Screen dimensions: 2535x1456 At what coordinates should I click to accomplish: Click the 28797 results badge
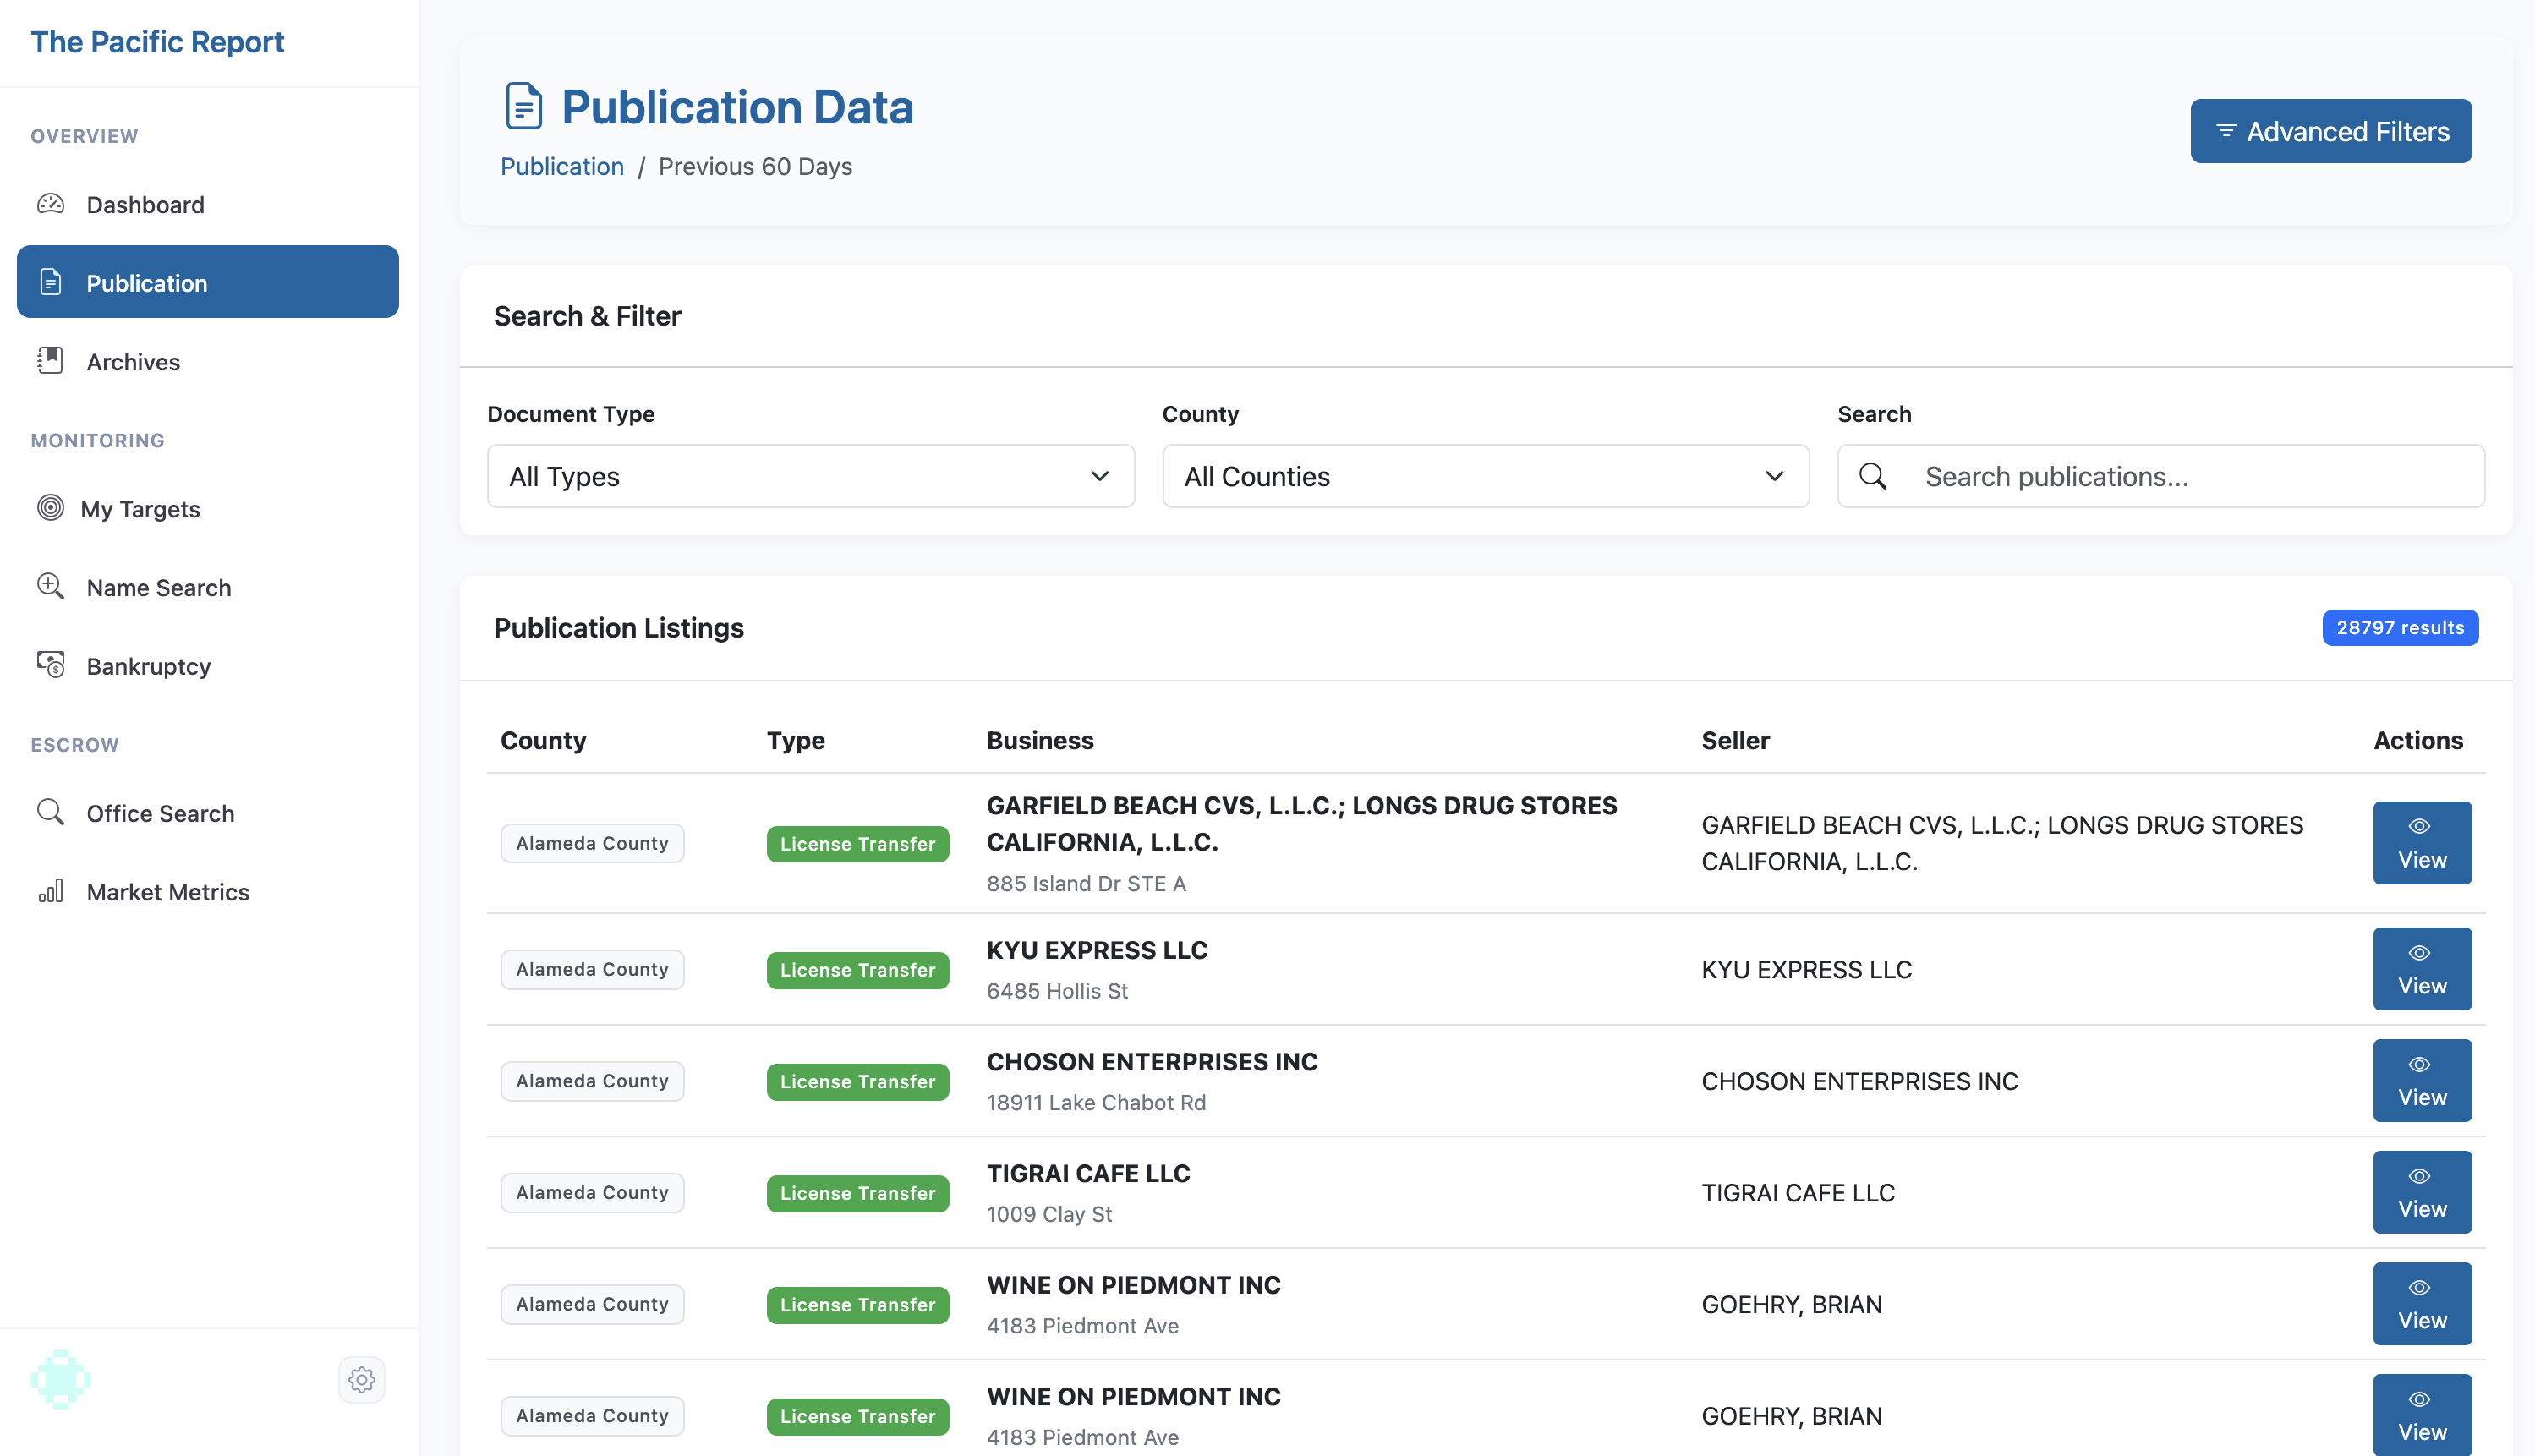click(2400, 628)
